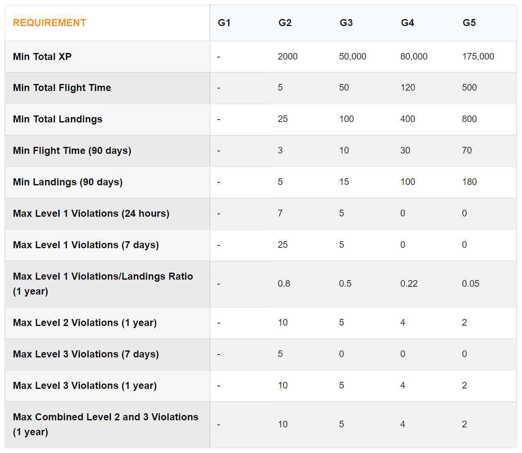This screenshot has height=453, width=522.
Task: Click Max Level 3 Violations (1 year)
Action: [x=84, y=386]
